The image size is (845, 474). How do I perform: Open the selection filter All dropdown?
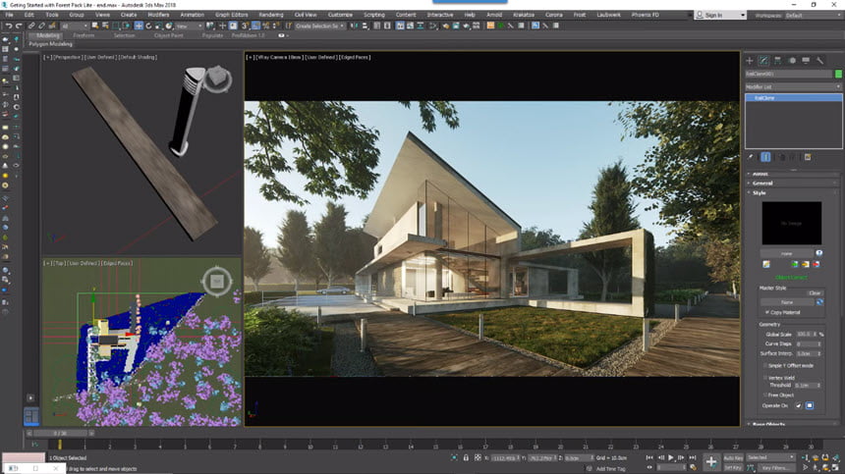74,26
